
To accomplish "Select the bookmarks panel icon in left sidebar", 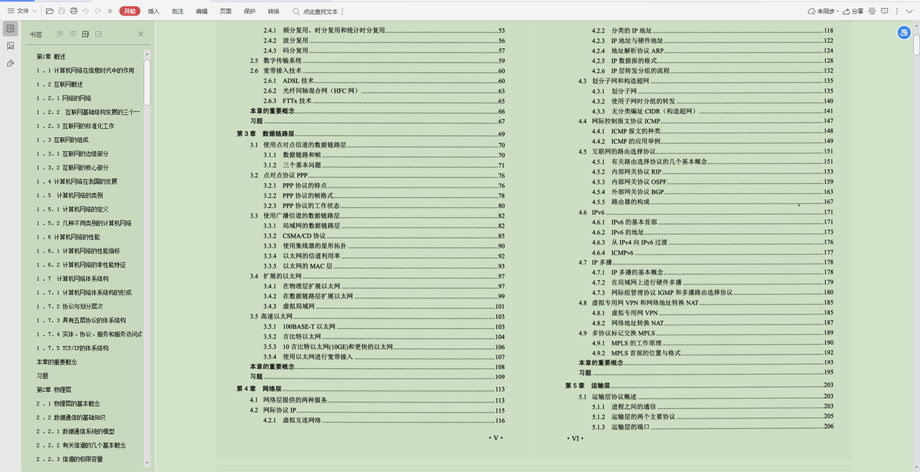I will pos(10,28).
